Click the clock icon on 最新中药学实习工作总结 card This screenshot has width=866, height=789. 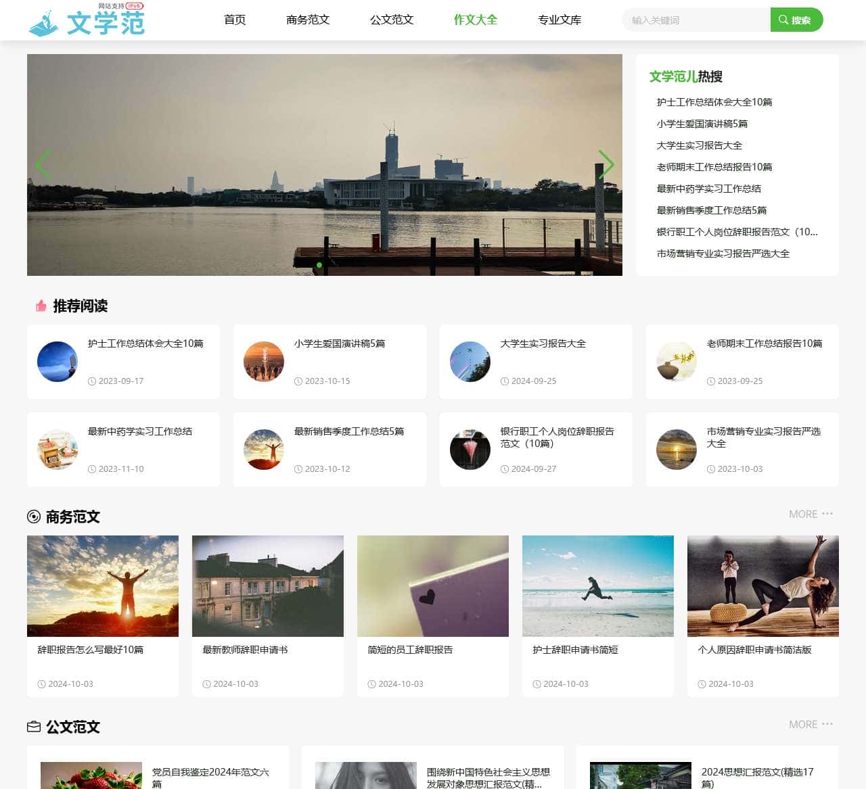(91, 469)
